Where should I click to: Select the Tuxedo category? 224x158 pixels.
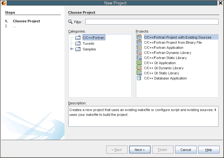tap(88, 43)
